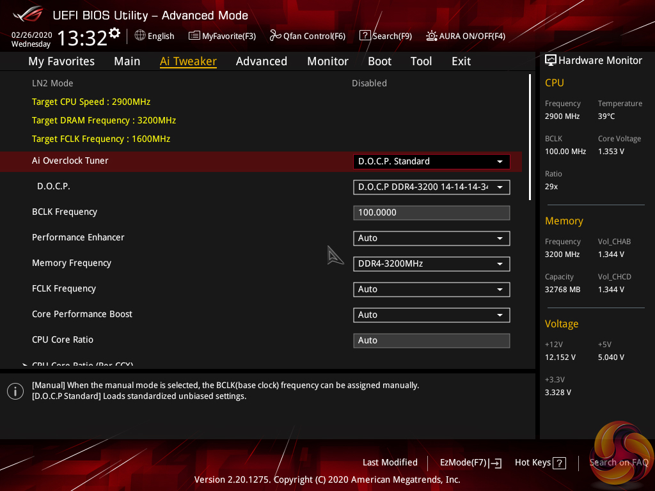Click the Vol_CHAB 1.344 V reading

tap(611, 254)
